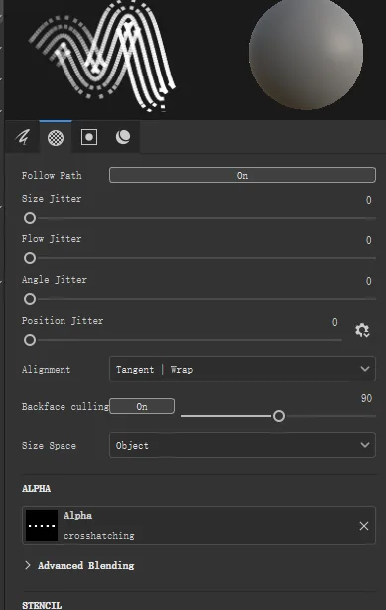Click the Size Jitter slider handle

coord(30,218)
